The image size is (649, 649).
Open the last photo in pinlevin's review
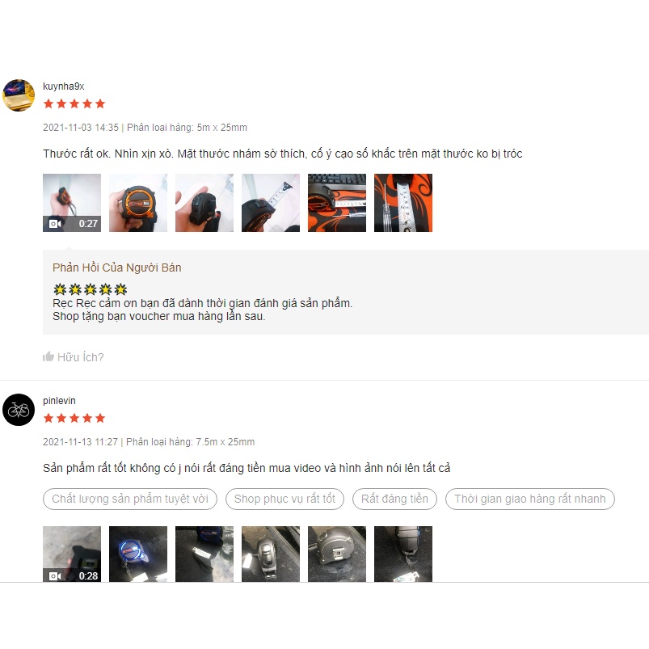[403, 554]
